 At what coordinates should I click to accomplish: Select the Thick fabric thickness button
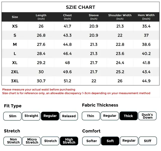128,116
